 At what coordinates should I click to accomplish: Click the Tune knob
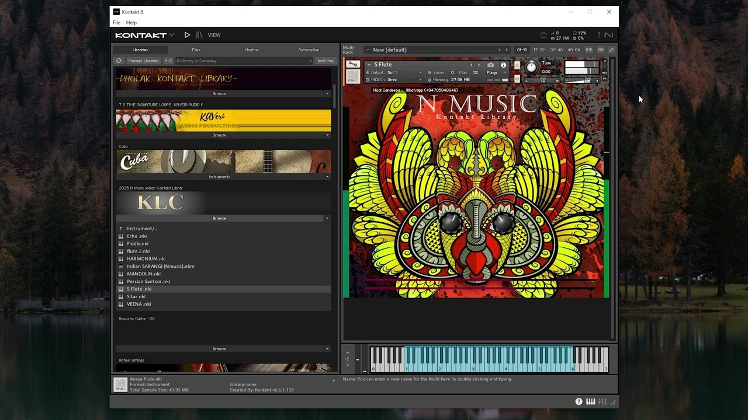[x=531, y=67]
